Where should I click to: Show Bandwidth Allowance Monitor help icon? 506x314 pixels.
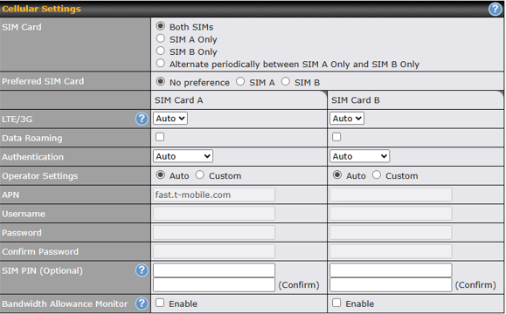click(x=142, y=304)
